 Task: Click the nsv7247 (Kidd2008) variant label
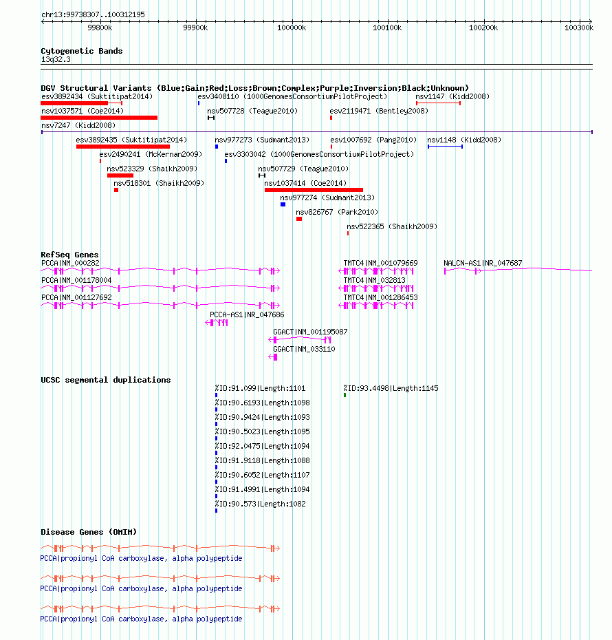point(78,126)
